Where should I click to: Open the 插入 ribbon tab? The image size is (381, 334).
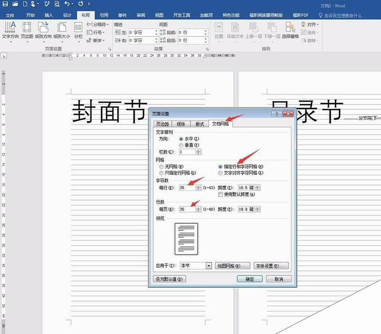49,15
